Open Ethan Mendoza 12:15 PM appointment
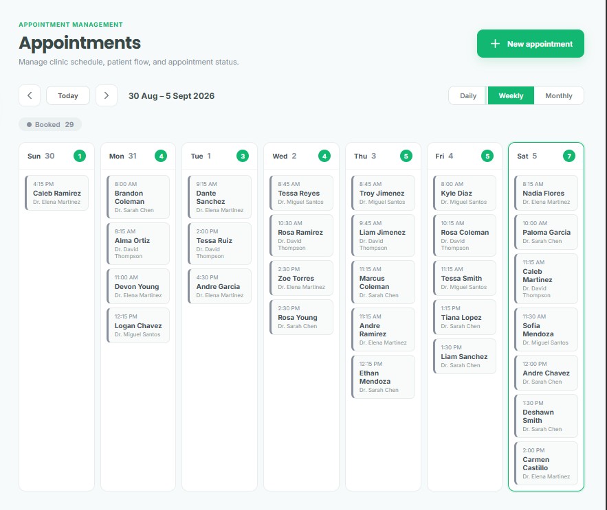 (383, 377)
